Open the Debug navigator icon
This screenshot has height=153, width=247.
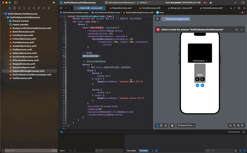click(x=39, y=8)
